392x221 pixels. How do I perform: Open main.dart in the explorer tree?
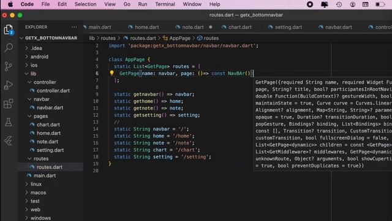(x=45, y=176)
